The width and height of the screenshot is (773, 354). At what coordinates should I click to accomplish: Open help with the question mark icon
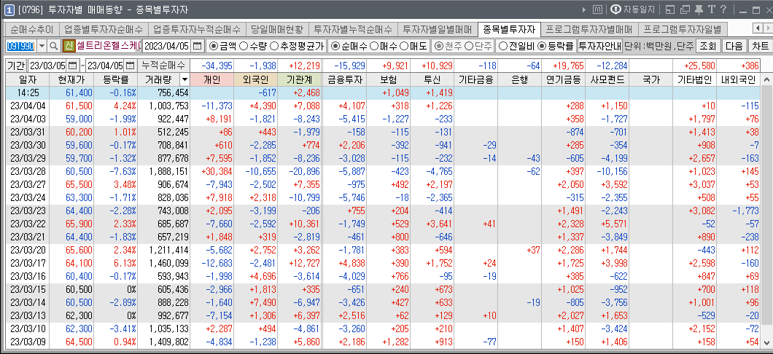[723, 9]
